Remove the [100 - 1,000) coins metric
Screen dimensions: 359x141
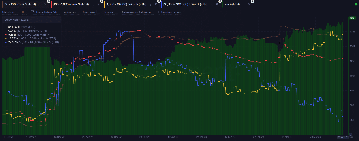click(98, 4)
